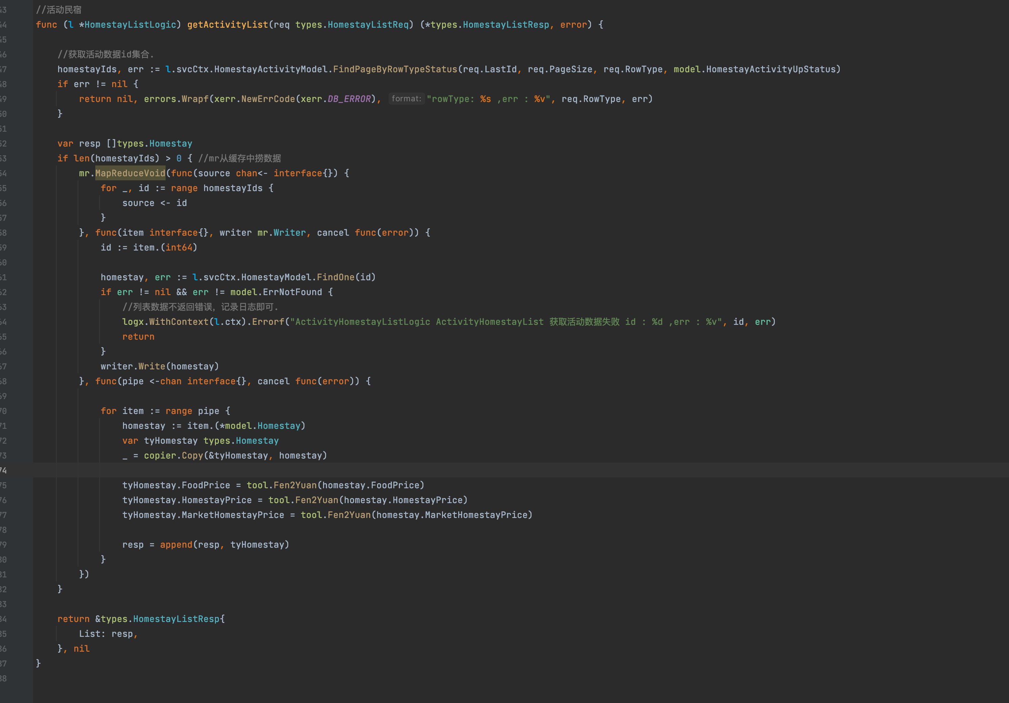Click 'source <- id' statement
The height and width of the screenshot is (703, 1009).
tap(155, 203)
